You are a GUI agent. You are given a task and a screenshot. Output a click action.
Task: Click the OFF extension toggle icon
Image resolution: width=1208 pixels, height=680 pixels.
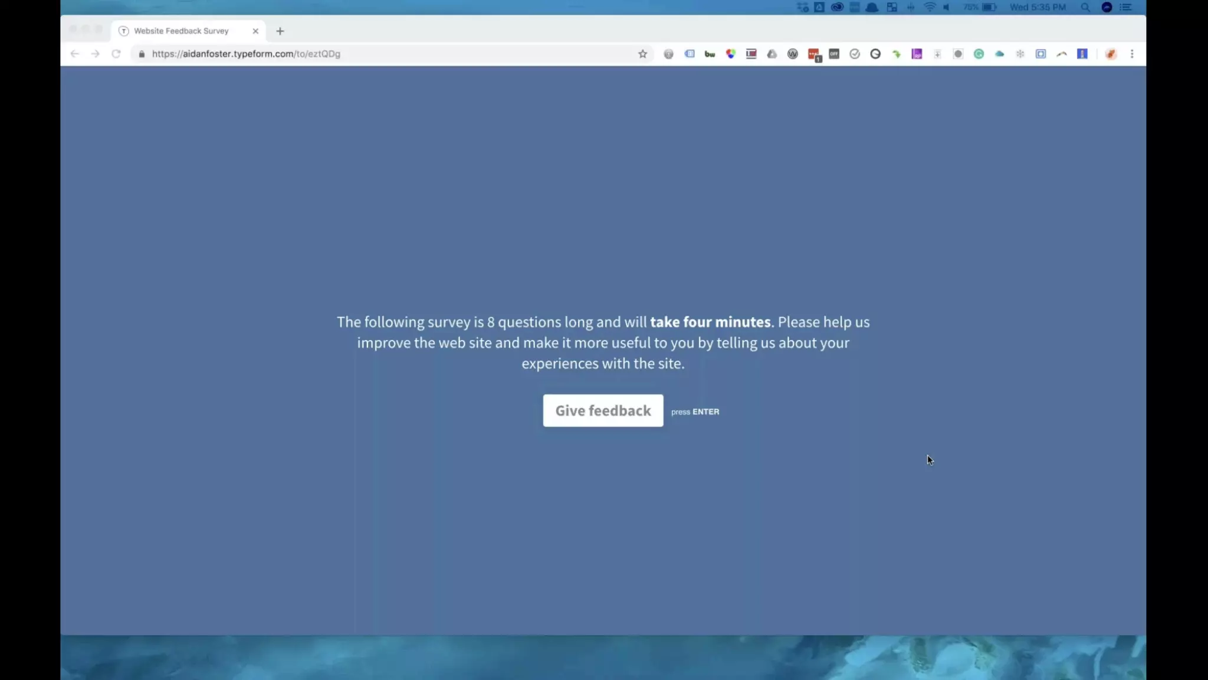point(833,54)
